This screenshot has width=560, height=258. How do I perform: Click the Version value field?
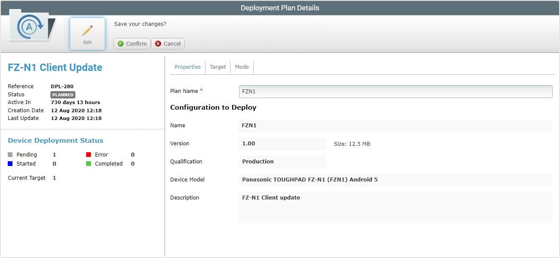(x=282, y=143)
